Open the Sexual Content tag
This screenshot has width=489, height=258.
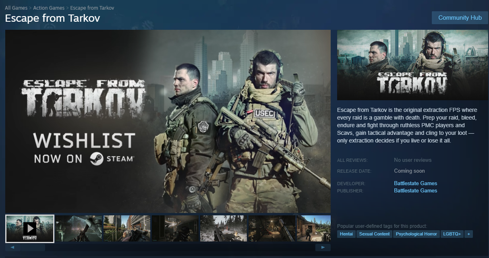[x=374, y=234]
